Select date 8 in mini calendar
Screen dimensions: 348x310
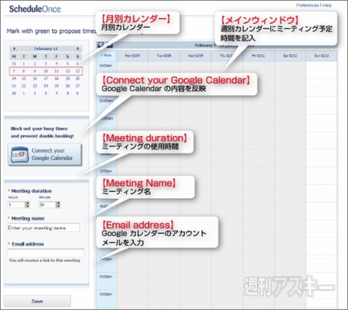click(24, 71)
